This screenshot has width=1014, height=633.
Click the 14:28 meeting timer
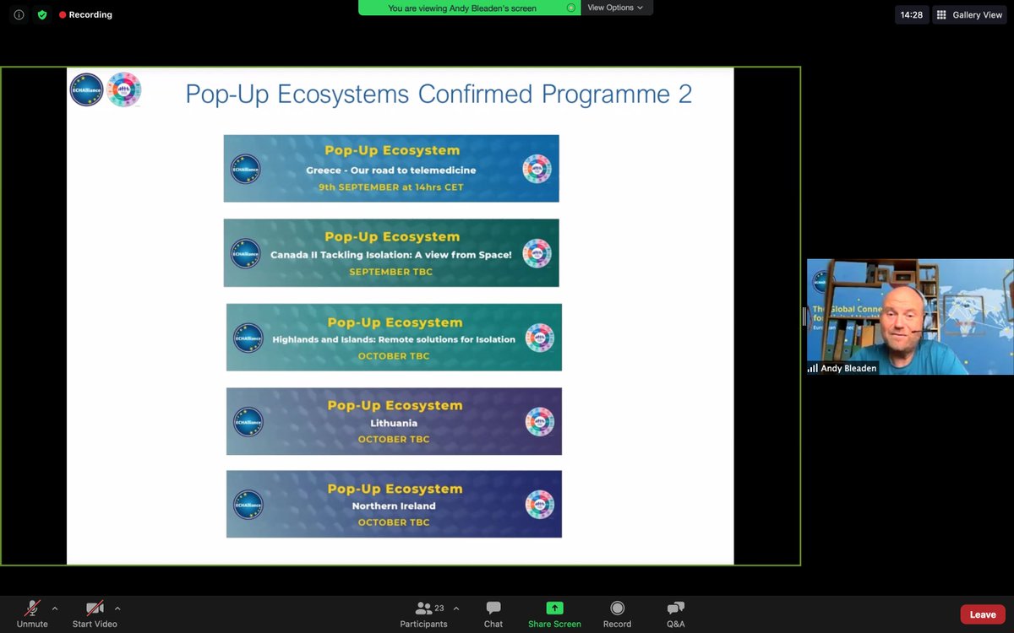[911, 14]
